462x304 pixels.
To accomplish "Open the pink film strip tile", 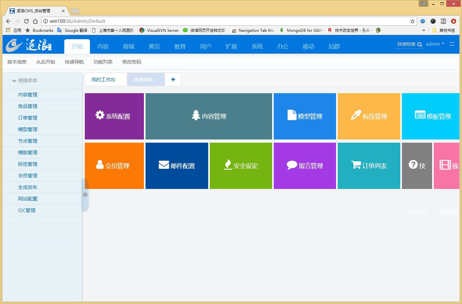I will point(447,166).
